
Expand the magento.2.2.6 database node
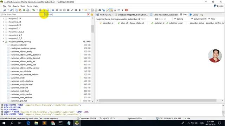(4, 25)
